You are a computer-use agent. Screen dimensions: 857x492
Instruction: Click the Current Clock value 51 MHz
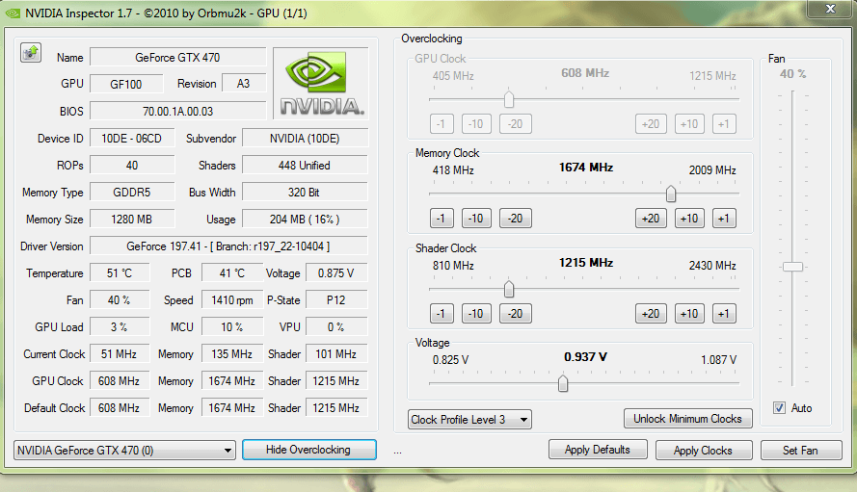click(x=120, y=354)
